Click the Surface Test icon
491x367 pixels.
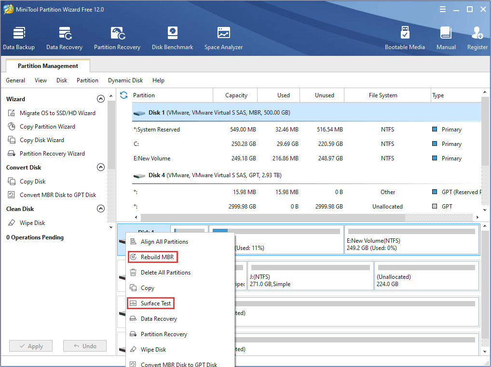pyautogui.click(x=133, y=303)
